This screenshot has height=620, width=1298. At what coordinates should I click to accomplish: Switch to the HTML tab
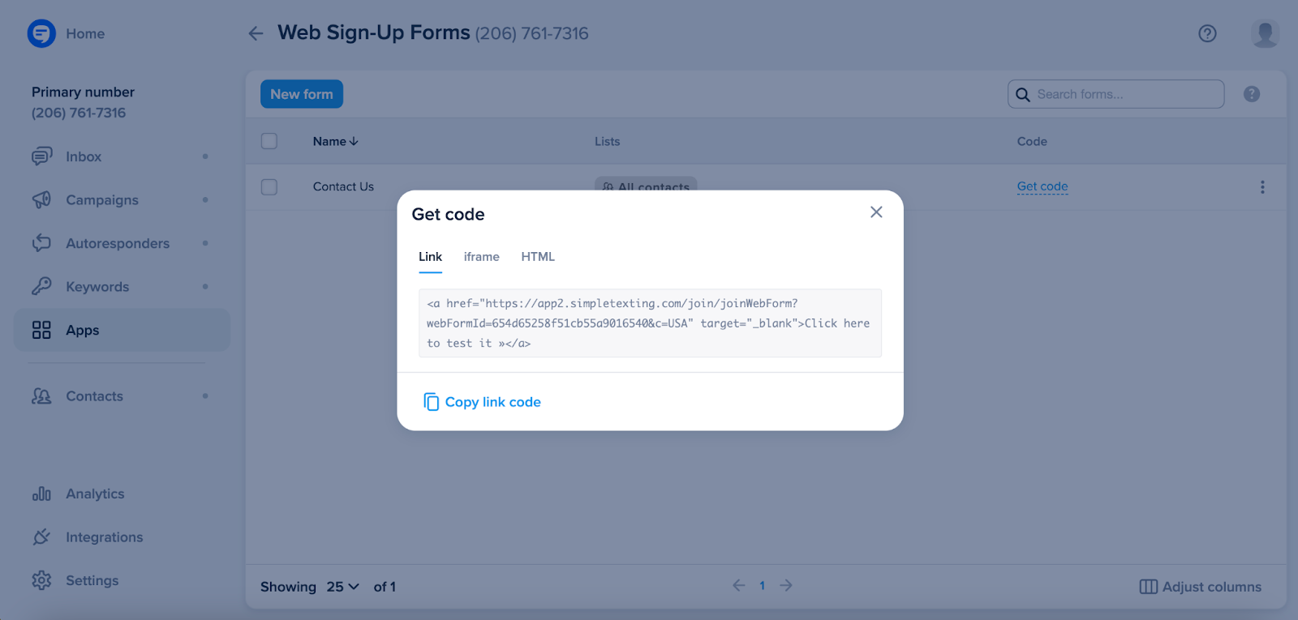click(x=538, y=257)
